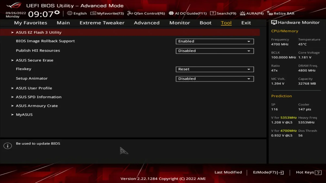Expand ASUS Armoury Crate submenu
The width and height of the screenshot is (326, 183).
click(x=37, y=106)
